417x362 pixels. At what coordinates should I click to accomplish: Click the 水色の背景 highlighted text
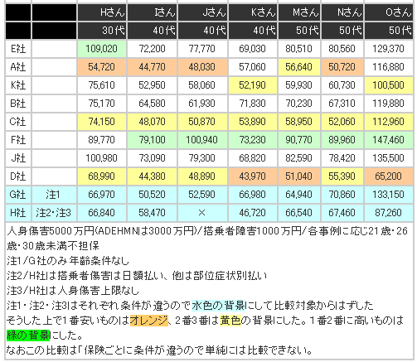point(218,306)
